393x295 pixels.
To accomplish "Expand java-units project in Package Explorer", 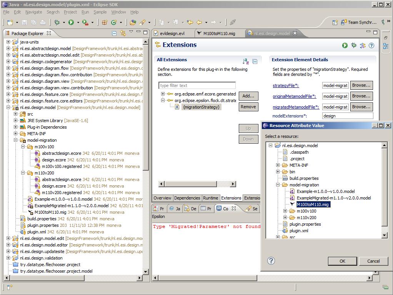I will tap(8, 42).
